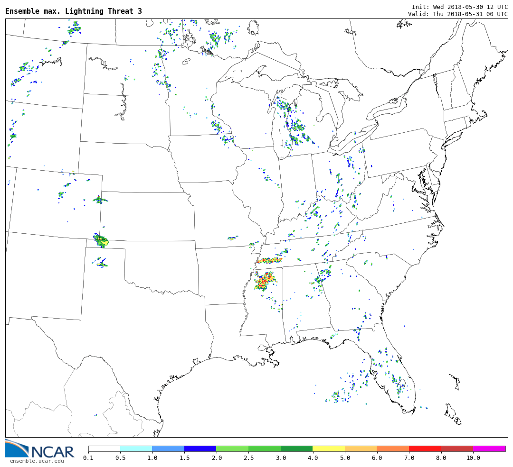
Task: Pick the light green 2.0–2.5 legend swatch
Action: (233, 449)
